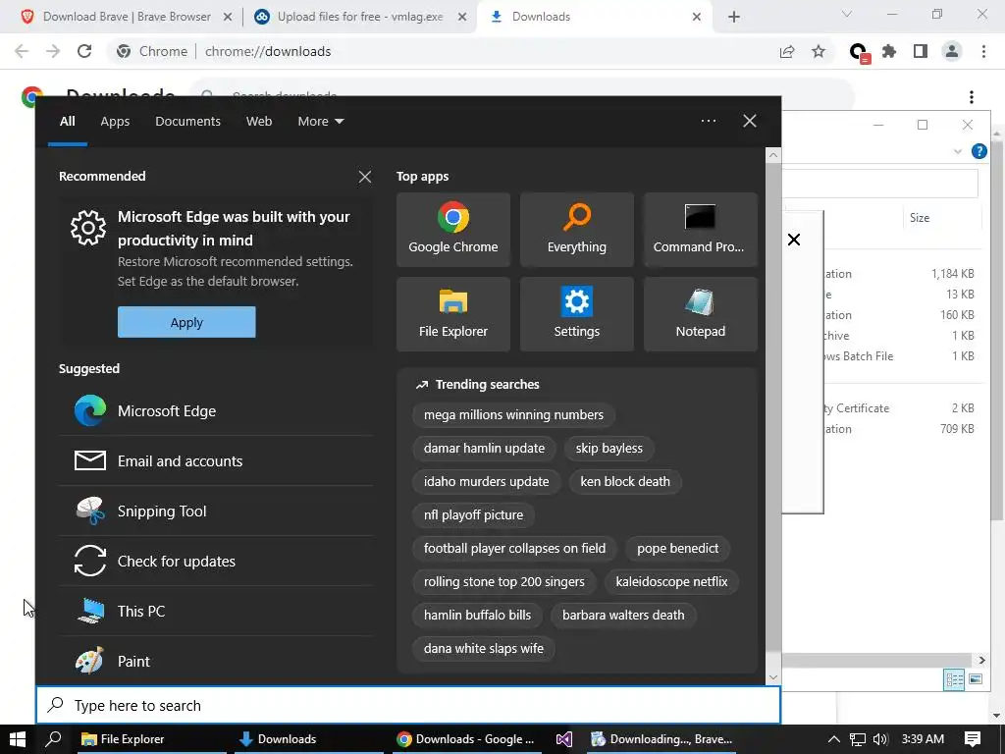Switch to Download Brave browser tab
Viewport: 1005px width, 754px height.
127,17
